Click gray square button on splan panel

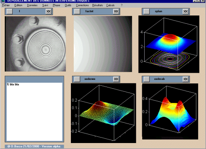(147, 12)
